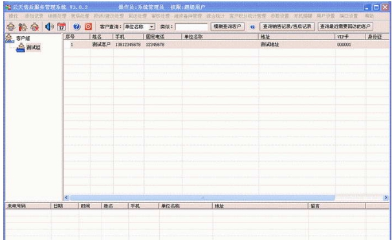Click the VIP卡 column header
This screenshot has width=392, height=240.
350,37
